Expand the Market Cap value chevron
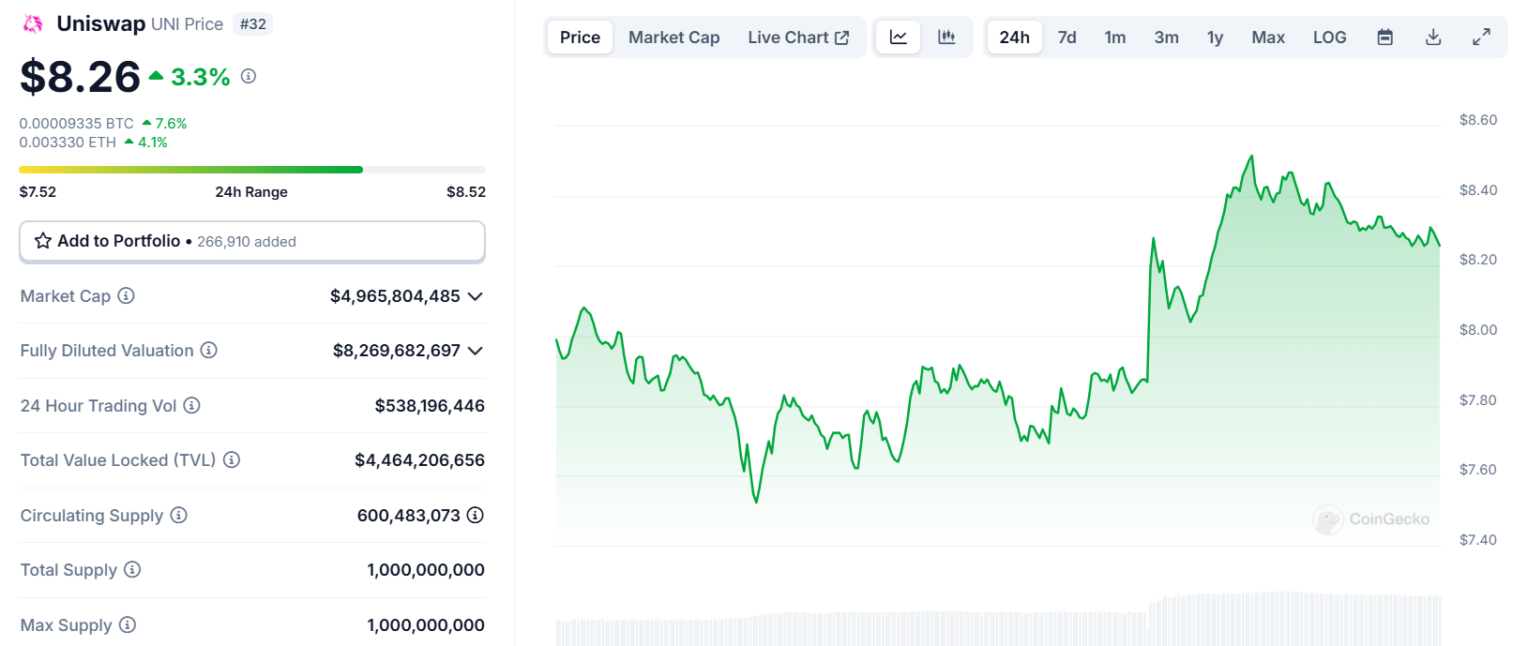This screenshot has height=646, width=1513. pos(476,296)
